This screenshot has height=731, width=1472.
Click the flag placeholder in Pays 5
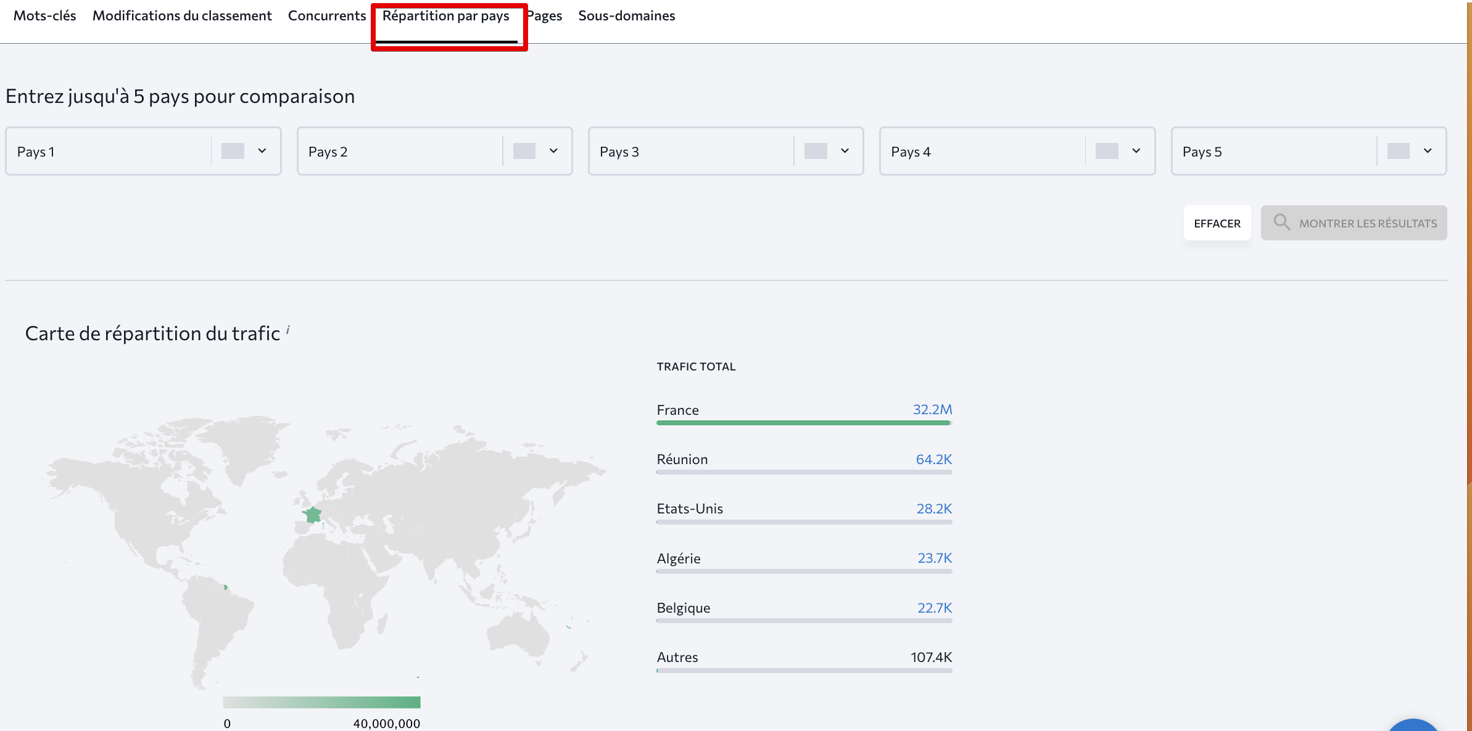(x=1399, y=151)
